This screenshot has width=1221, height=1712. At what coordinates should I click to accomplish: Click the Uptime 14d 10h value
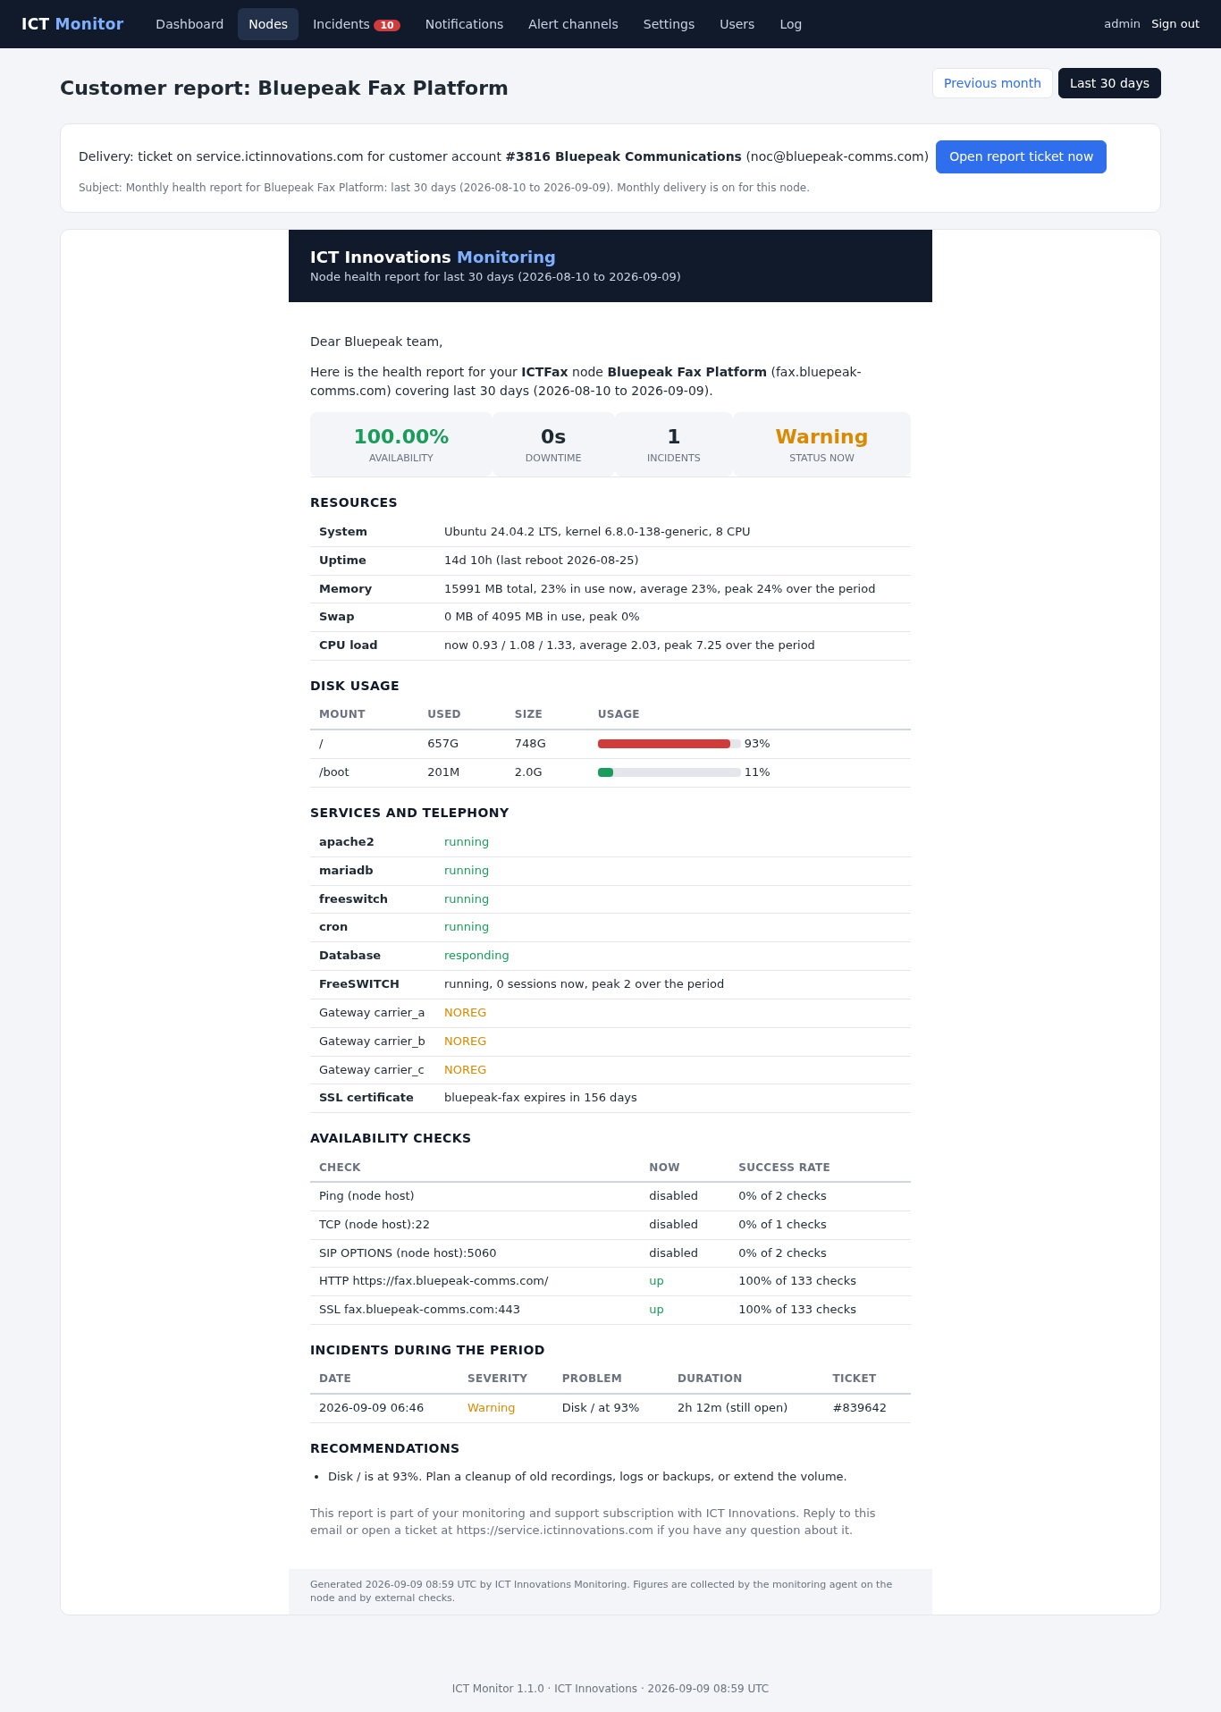[541, 561]
